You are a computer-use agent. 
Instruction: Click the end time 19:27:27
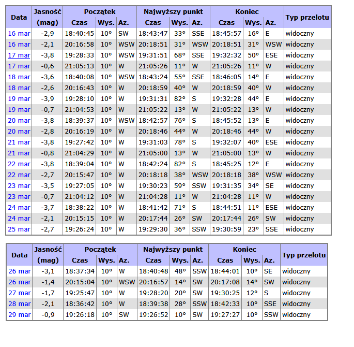(225, 314)
